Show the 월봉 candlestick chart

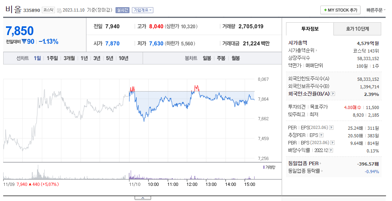coord(235,58)
